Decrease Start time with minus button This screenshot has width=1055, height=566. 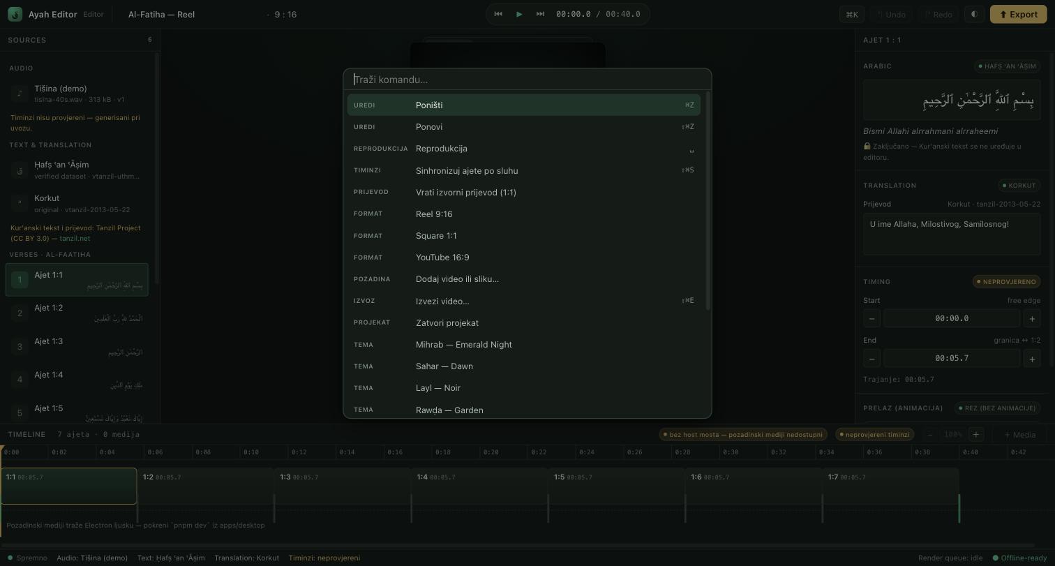pyautogui.click(x=871, y=318)
